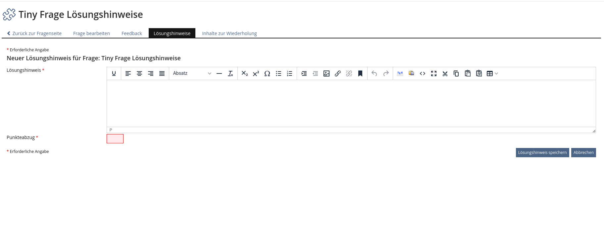Enable justified text alignment
The image size is (604, 241).
pyautogui.click(x=162, y=73)
